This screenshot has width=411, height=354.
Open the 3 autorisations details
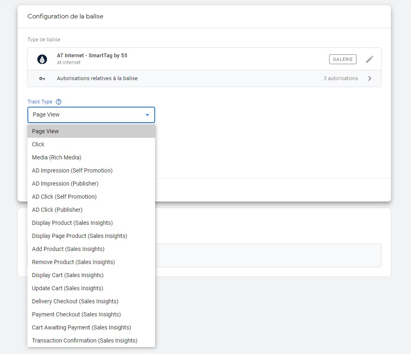point(341,78)
